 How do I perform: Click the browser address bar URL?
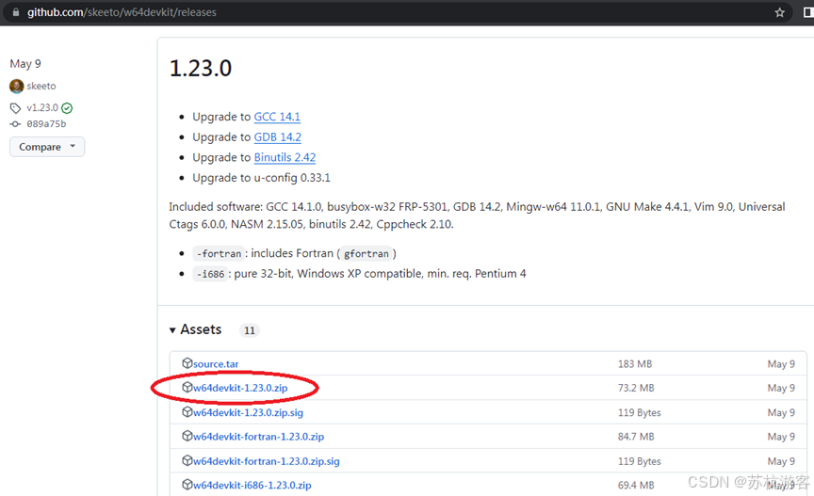click(x=122, y=12)
